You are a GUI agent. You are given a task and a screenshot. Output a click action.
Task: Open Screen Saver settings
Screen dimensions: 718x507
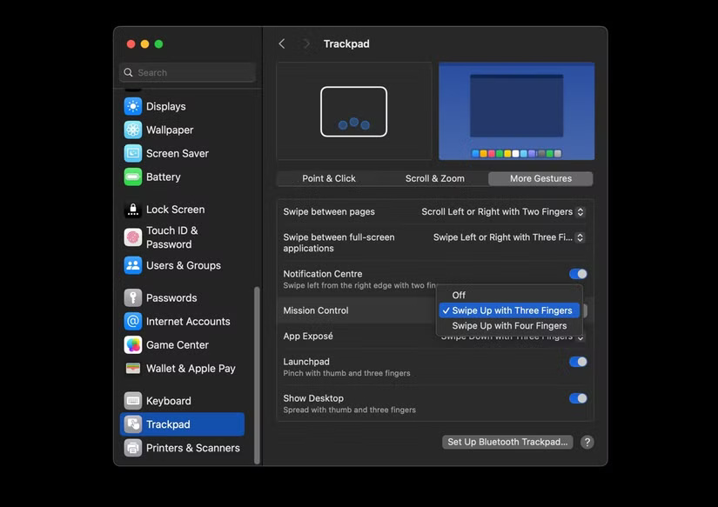[173, 153]
